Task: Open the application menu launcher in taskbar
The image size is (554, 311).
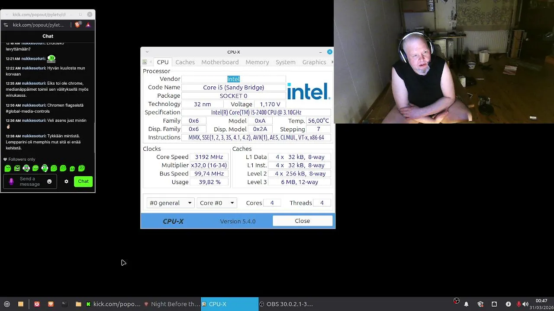Action: click(7, 304)
